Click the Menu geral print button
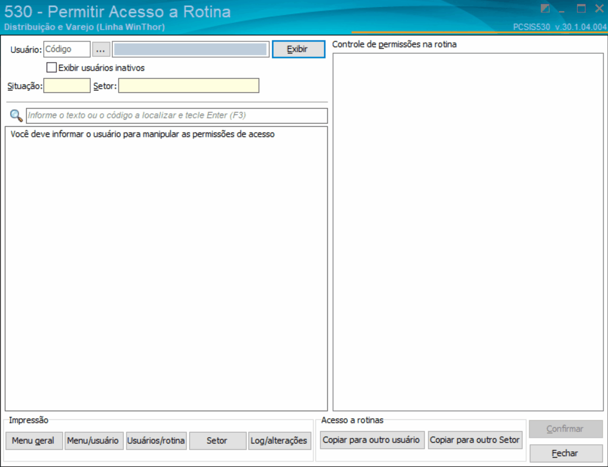Image resolution: width=608 pixels, height=467 pixels. [x=34, y=441]
